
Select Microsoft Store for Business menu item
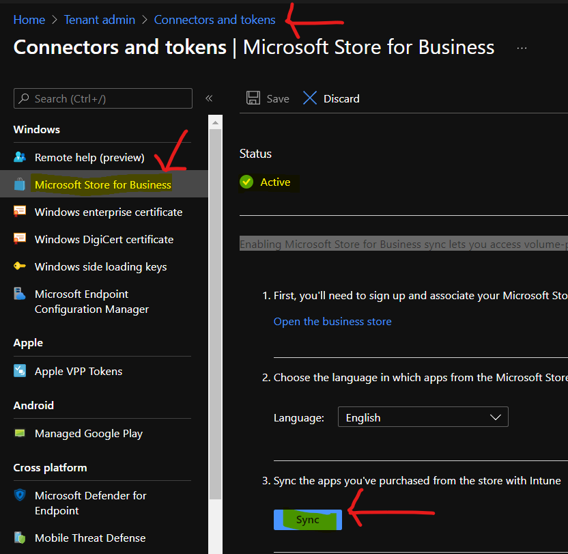tap(103, 185)
